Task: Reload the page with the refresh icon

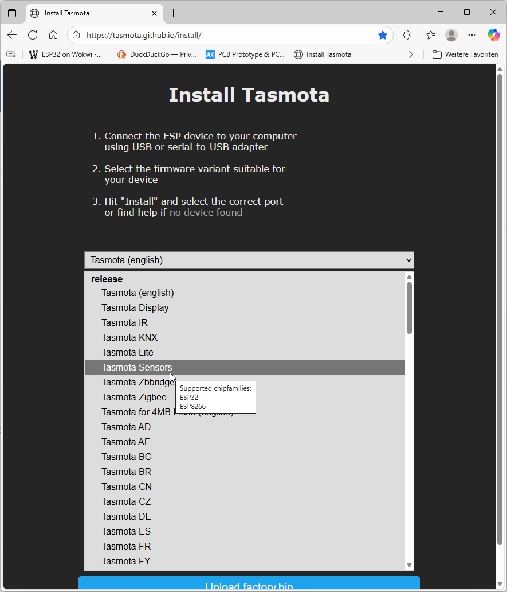Action: (x=33, y=35)
